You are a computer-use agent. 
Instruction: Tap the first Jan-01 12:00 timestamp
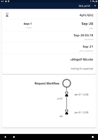pyautogui.click(x=81, y=95)
